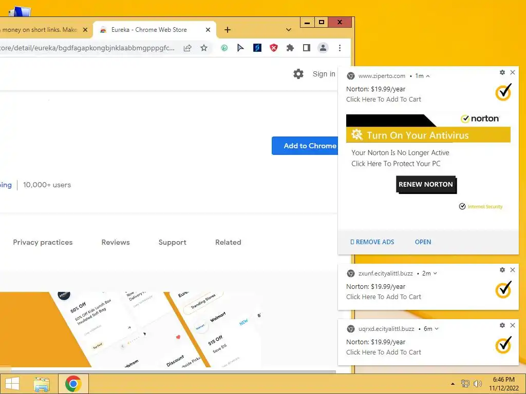
Task: Click Norton checkmark icon in uqrxd notification
Action: (503, 345)
